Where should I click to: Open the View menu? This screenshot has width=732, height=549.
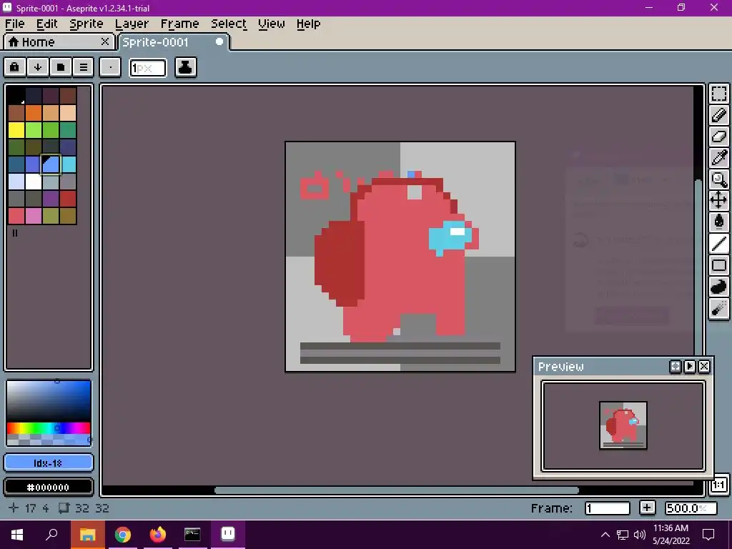point(271,24)
